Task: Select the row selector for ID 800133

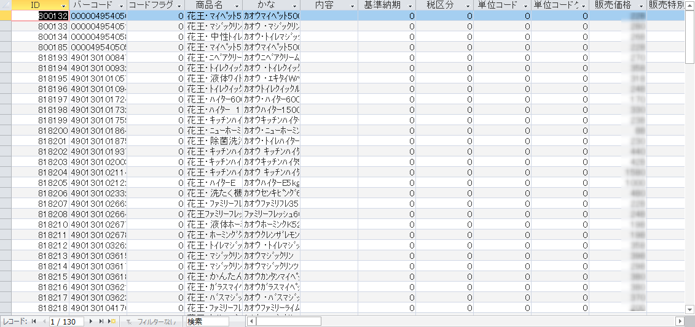Action: (x=6, y=26)
